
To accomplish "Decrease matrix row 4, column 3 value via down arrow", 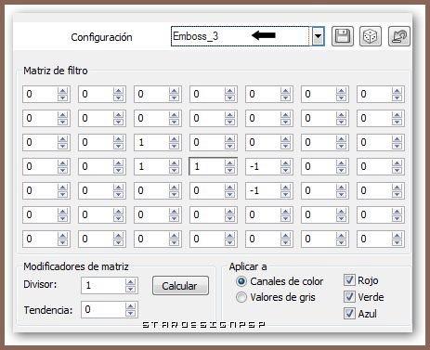I will [174, 170].
